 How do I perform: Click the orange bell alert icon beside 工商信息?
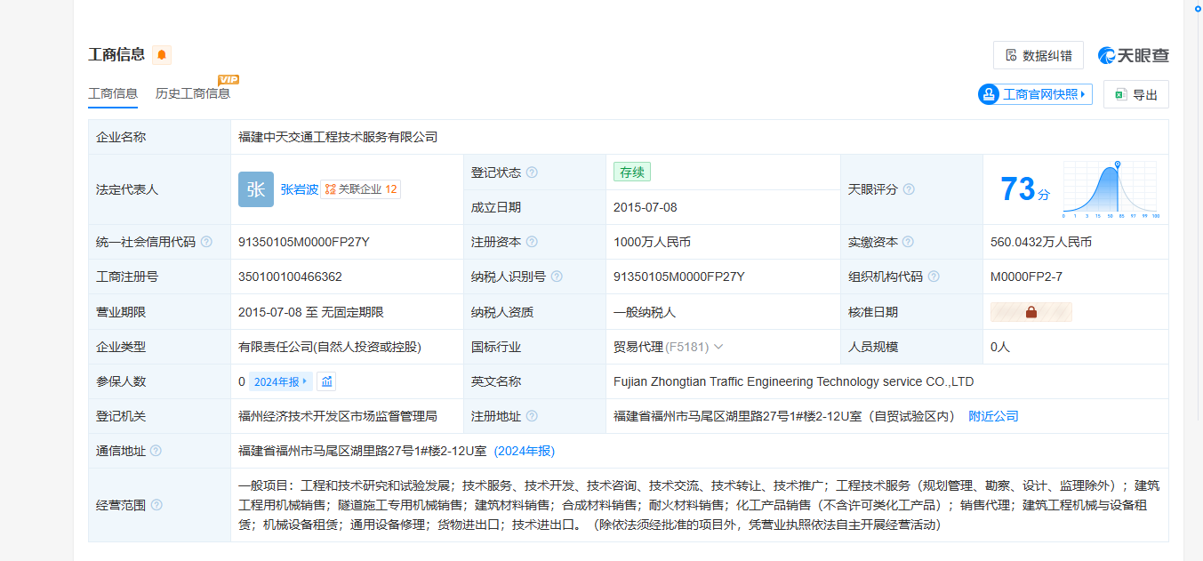pos(161,55)
